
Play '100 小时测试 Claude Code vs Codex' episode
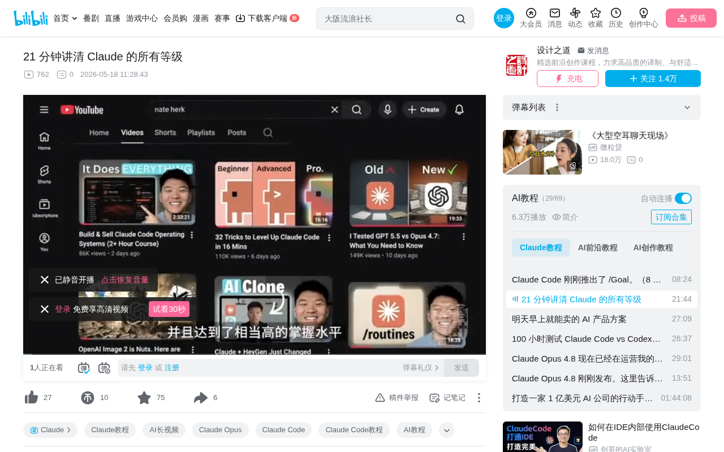tap(602, 338)
